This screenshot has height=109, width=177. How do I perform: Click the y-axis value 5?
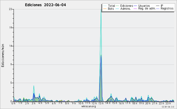pos(11,83)
